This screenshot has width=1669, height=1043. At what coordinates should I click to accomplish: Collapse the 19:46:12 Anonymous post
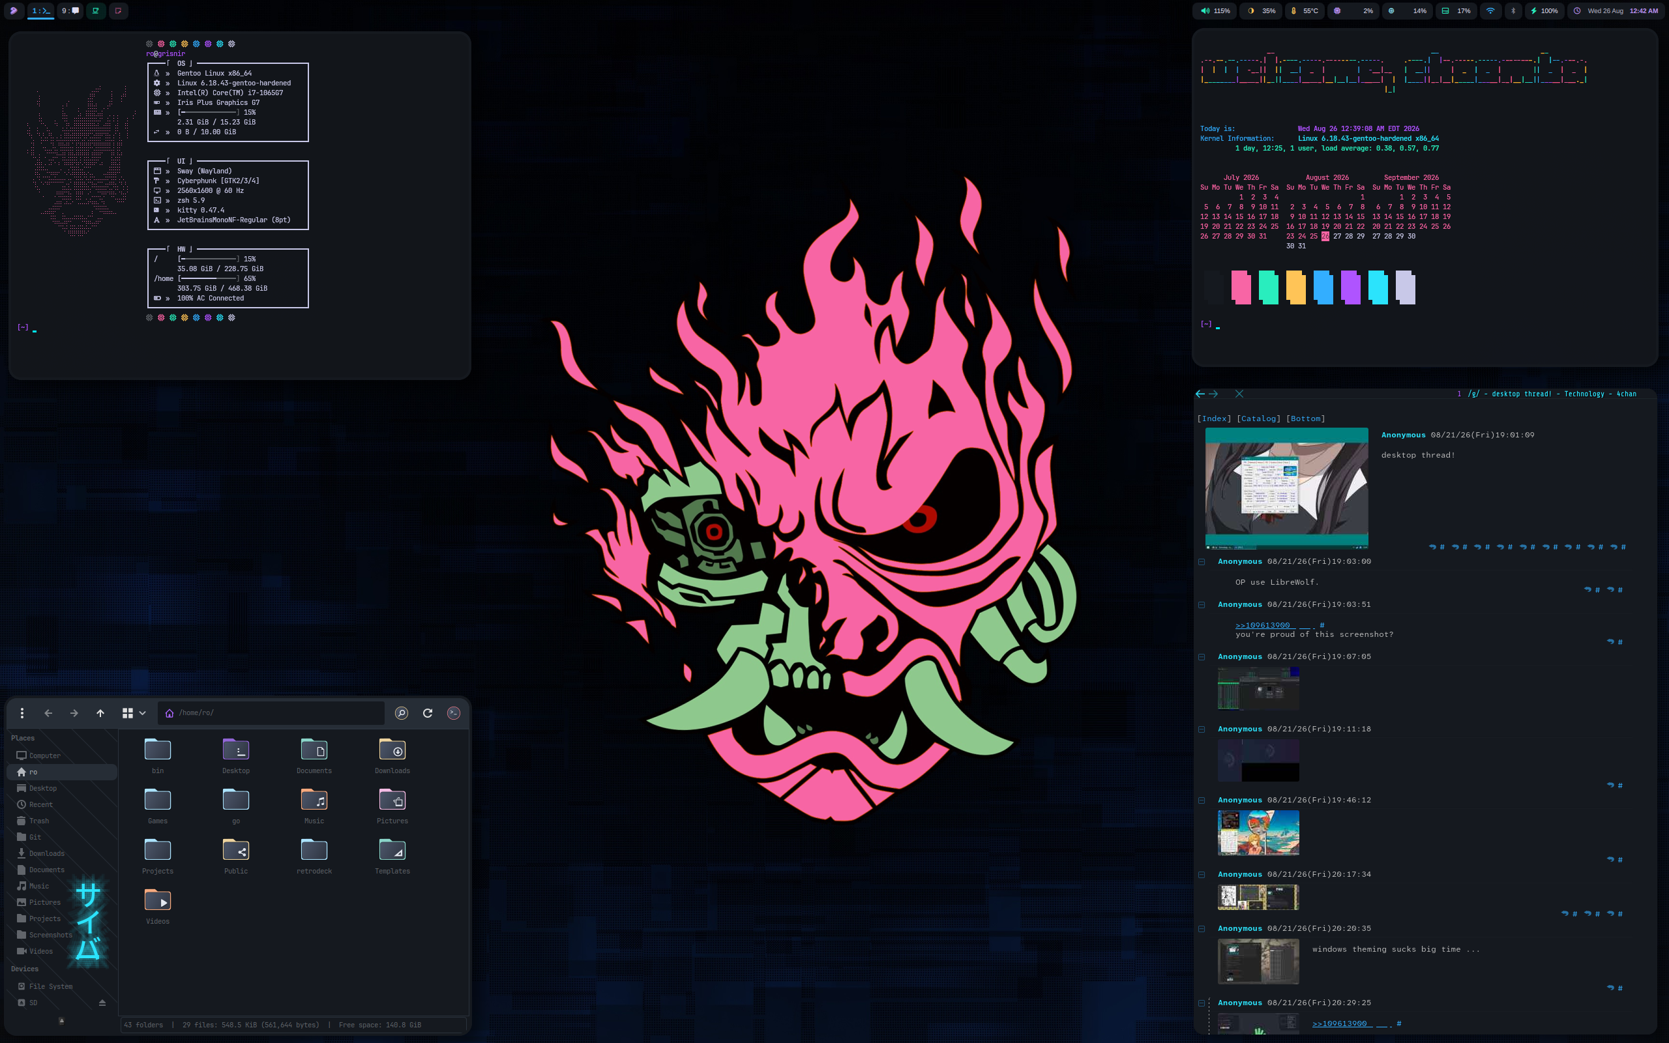[x=1202, y=801]
